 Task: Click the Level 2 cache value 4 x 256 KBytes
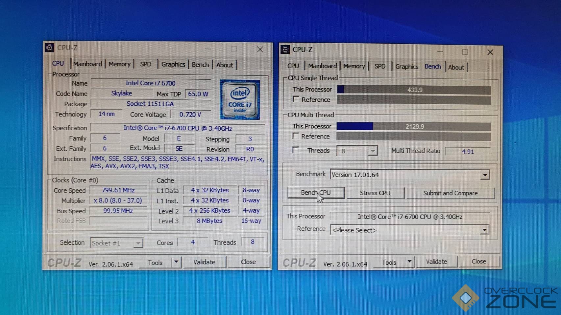pos(209,211)
